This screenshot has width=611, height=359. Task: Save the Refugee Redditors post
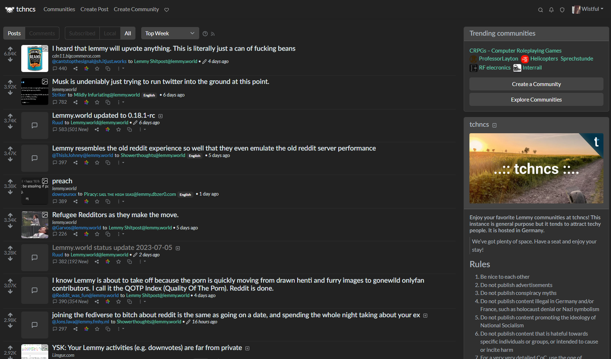coord(97,234)
